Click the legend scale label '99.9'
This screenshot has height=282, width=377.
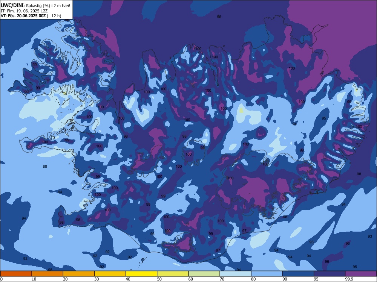349,279
